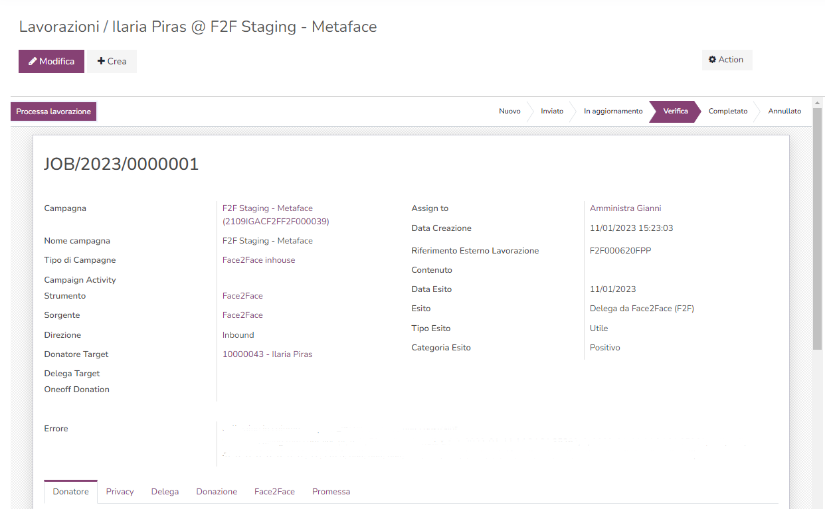Click the Modifica edit button
This screenshot has width=825, height=509.
point(51,61)
